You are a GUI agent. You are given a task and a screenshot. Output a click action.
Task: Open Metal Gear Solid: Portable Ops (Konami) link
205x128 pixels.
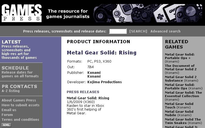(x=183, y=87)
